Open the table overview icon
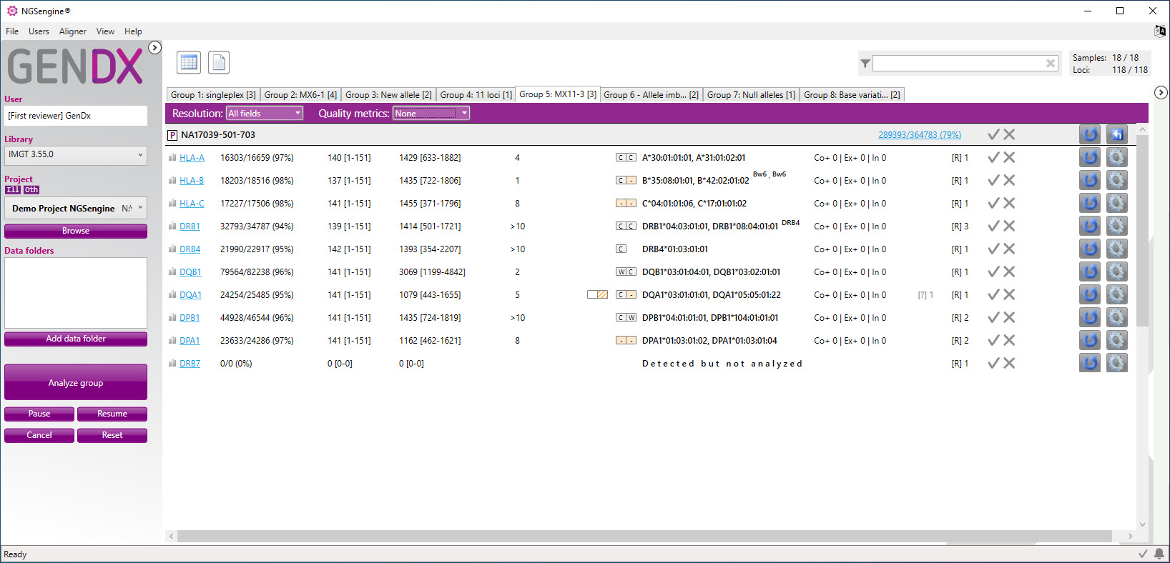The image size is (1170, 563). [x=189, y=63]
